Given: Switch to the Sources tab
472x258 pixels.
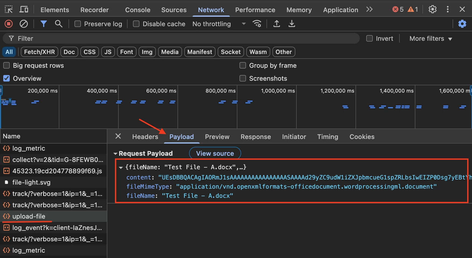Looking at the screenshot, I should click(x=174, y=10).
